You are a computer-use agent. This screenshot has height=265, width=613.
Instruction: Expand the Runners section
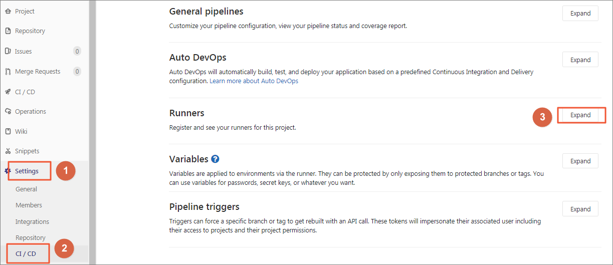click(580, 115)
